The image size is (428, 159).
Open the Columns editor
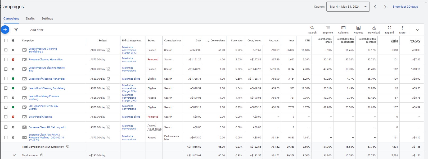click(343, 30)
